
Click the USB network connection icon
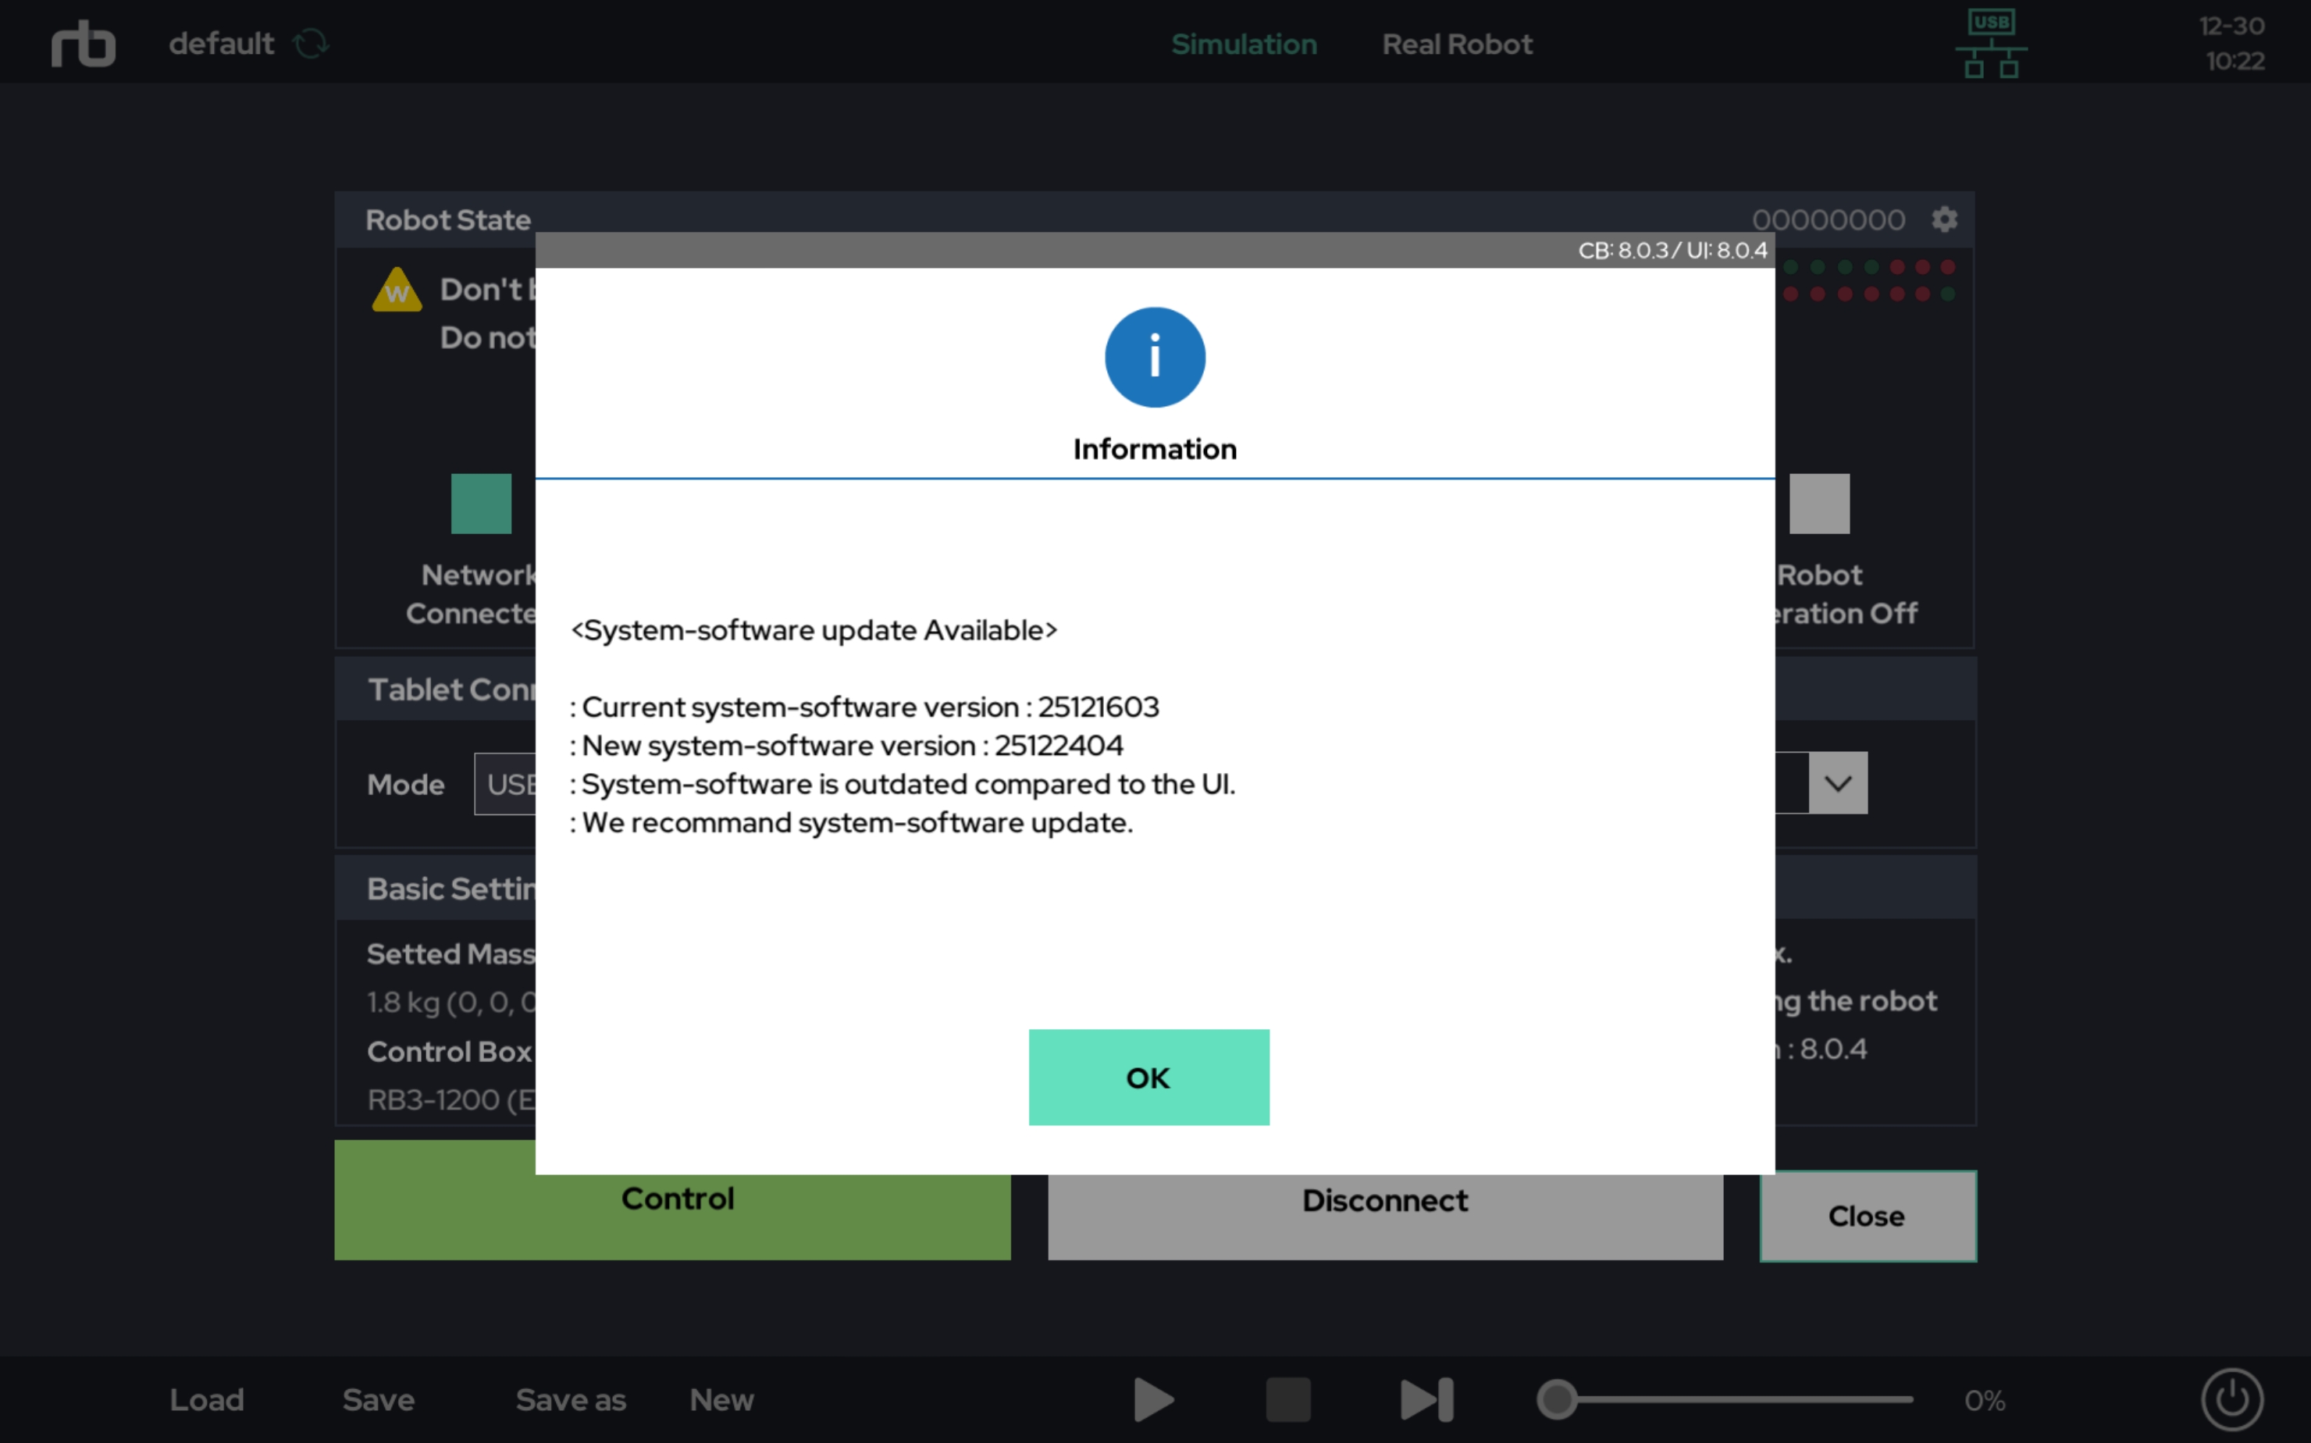pos(1990,44)
